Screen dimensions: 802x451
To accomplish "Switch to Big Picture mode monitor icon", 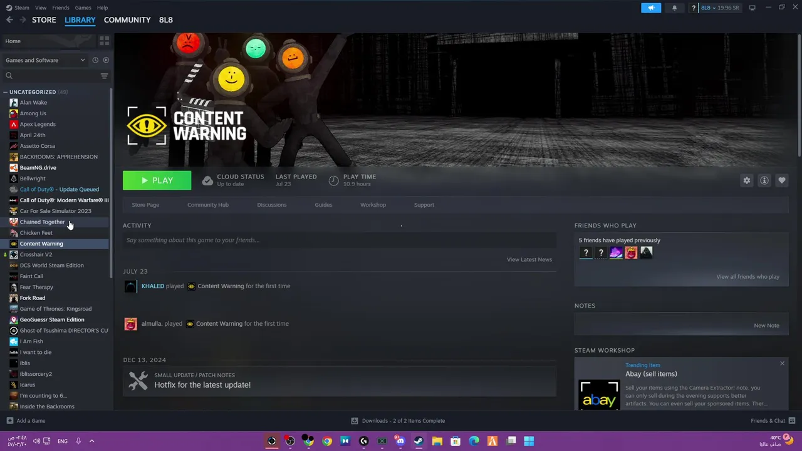I will click(x=752, y=8).
